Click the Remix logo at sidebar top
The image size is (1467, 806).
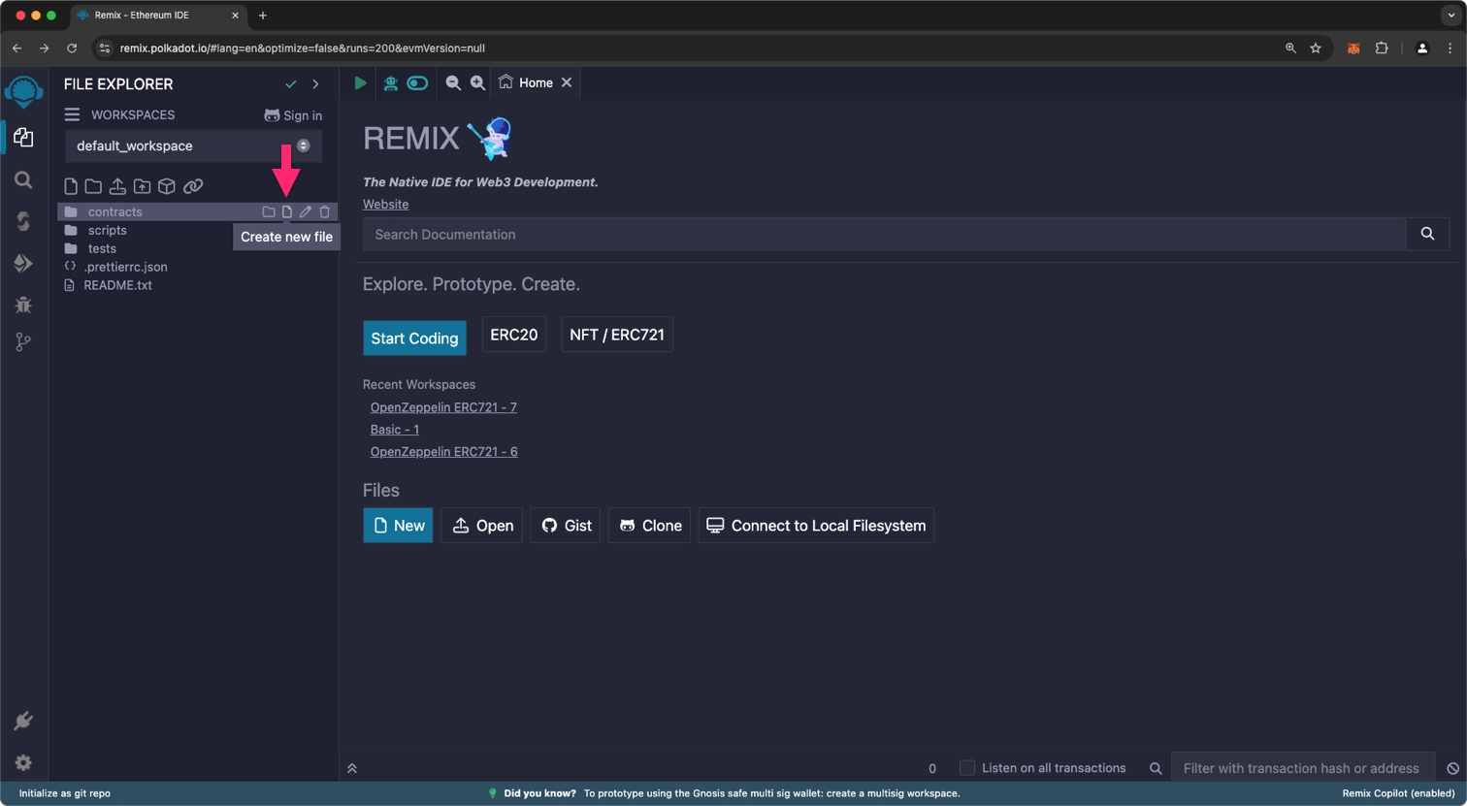coord(23,93)
